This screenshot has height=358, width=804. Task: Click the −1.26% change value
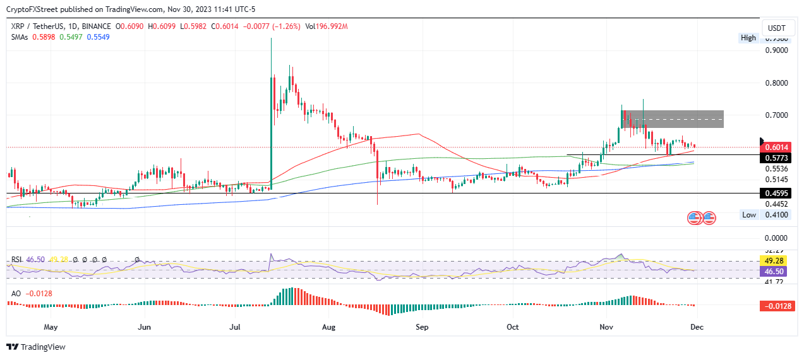[287, 26]
